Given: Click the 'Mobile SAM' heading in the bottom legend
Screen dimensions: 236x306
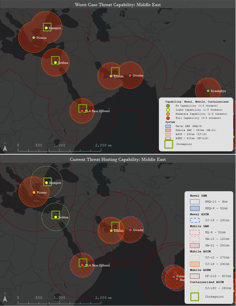Looking at the screenshot, I should 199,226.
